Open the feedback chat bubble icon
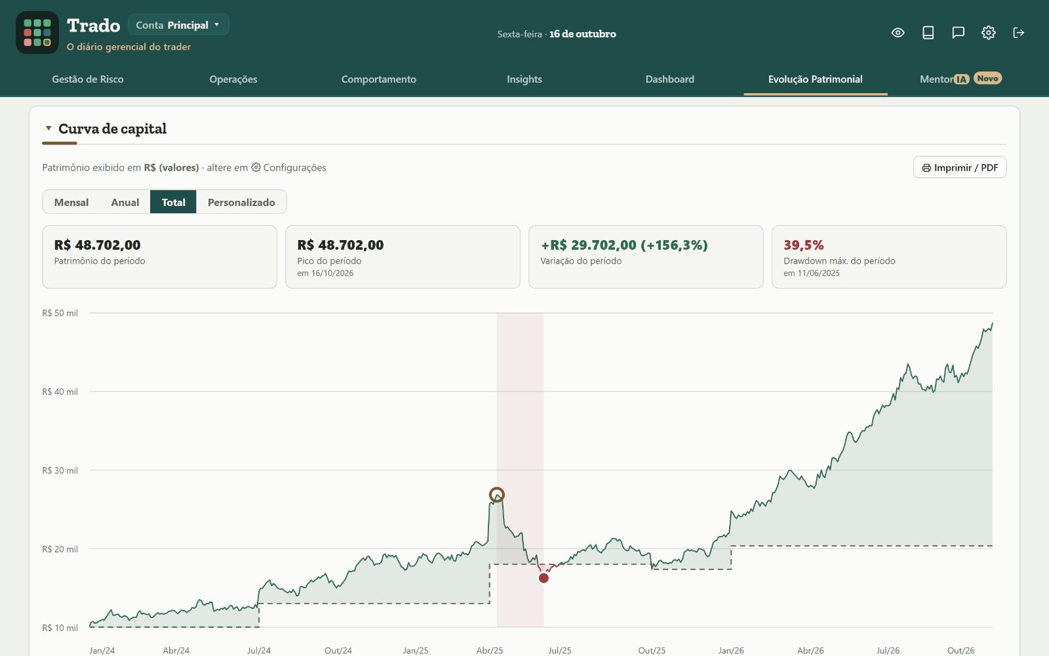Screen dimensions: 1049x656 point(959,33)
